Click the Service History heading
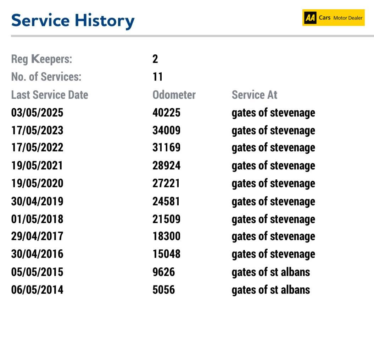 point(73,20)
